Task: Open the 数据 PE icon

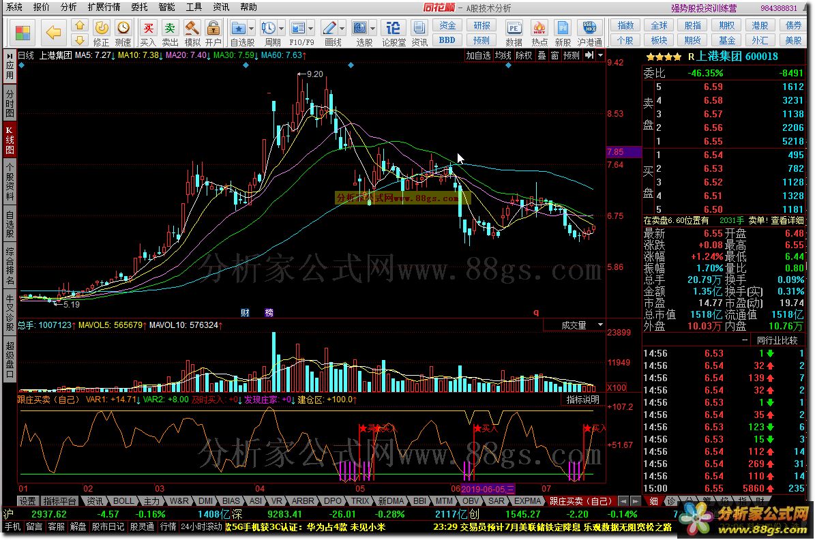Action: point(514,28)
